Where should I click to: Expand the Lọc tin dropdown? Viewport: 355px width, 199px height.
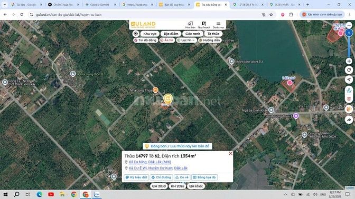coord(186,40)
